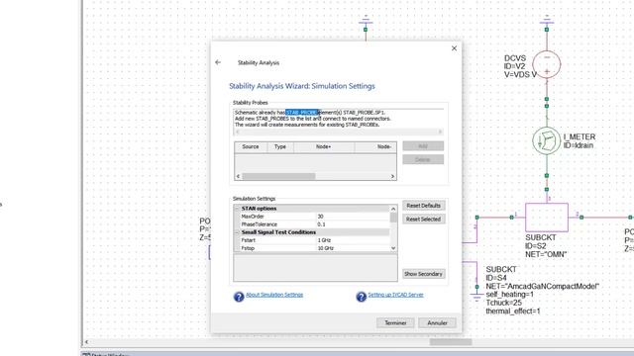Select the Node+ column header

[324, 147]
